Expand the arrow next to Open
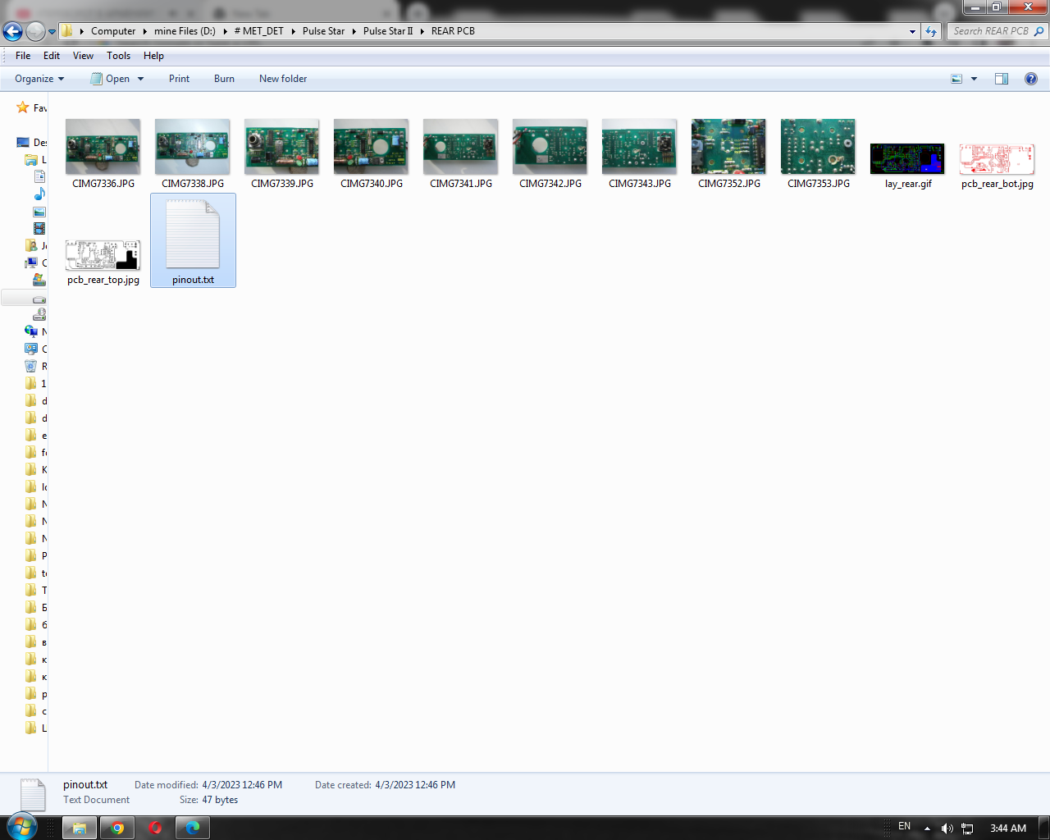 (140, 79)
